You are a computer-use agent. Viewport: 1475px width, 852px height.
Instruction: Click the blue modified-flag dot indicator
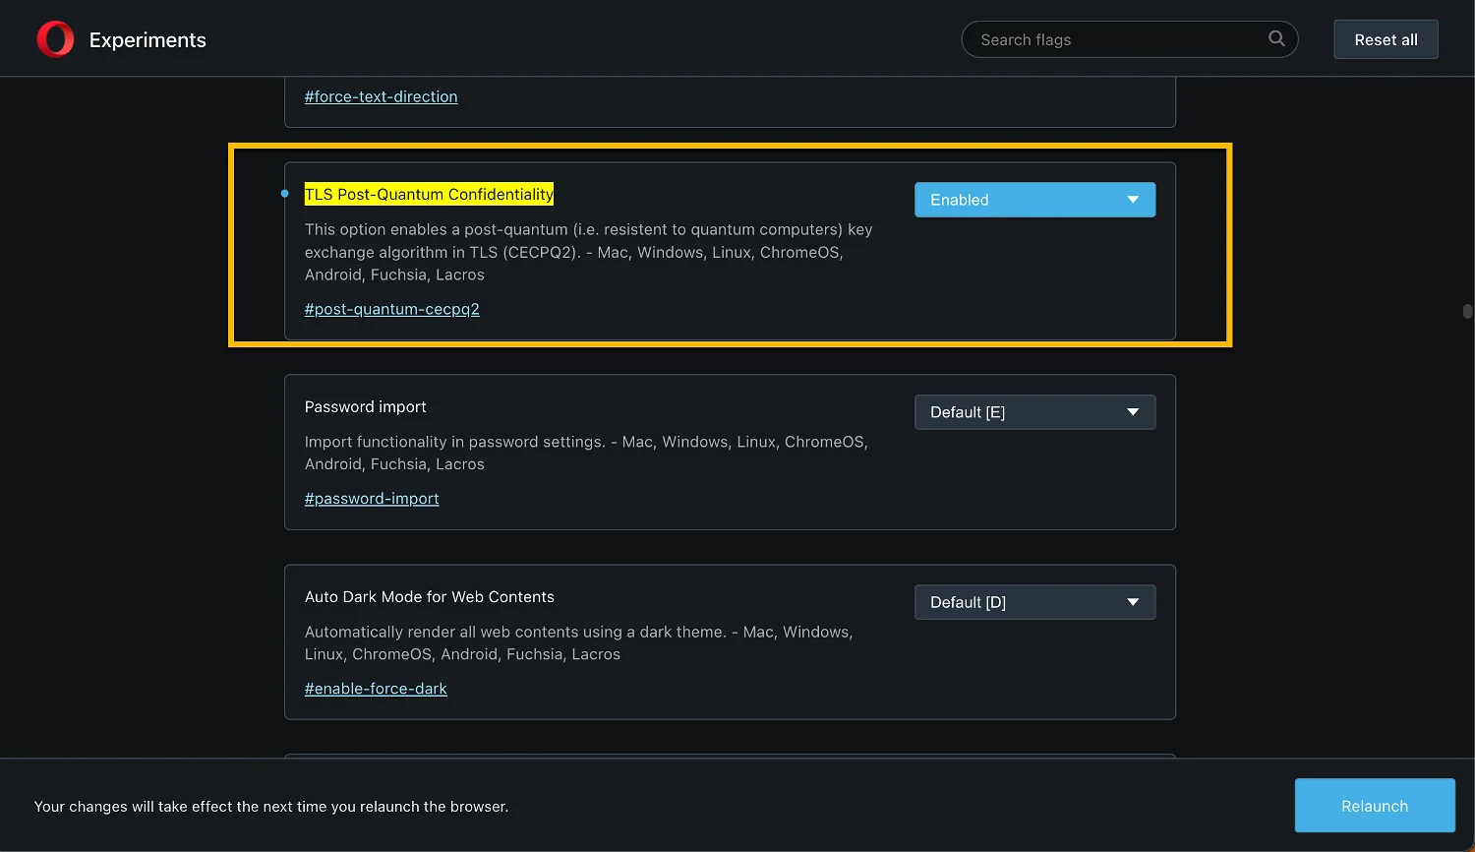click(x=285, y=194)
